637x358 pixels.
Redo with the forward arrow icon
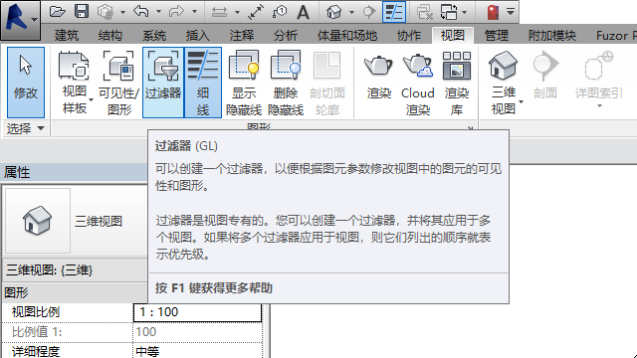[x=176, y=12]
